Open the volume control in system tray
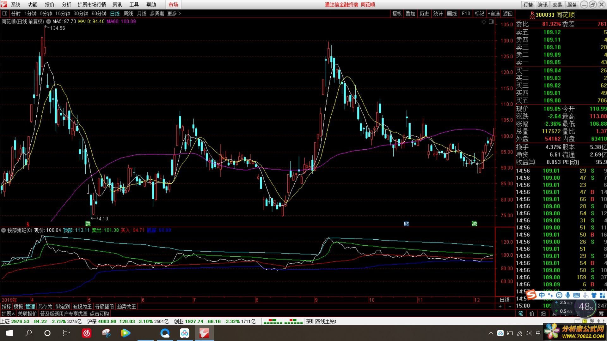 (529, 333)
